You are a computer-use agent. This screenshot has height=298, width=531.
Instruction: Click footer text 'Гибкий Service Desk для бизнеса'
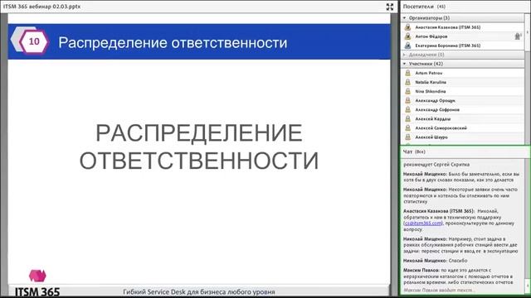199,291
